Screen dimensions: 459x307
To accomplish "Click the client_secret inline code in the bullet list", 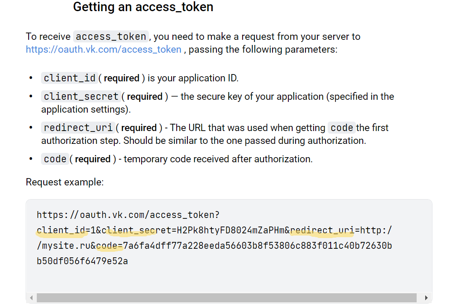I will 80,96.
